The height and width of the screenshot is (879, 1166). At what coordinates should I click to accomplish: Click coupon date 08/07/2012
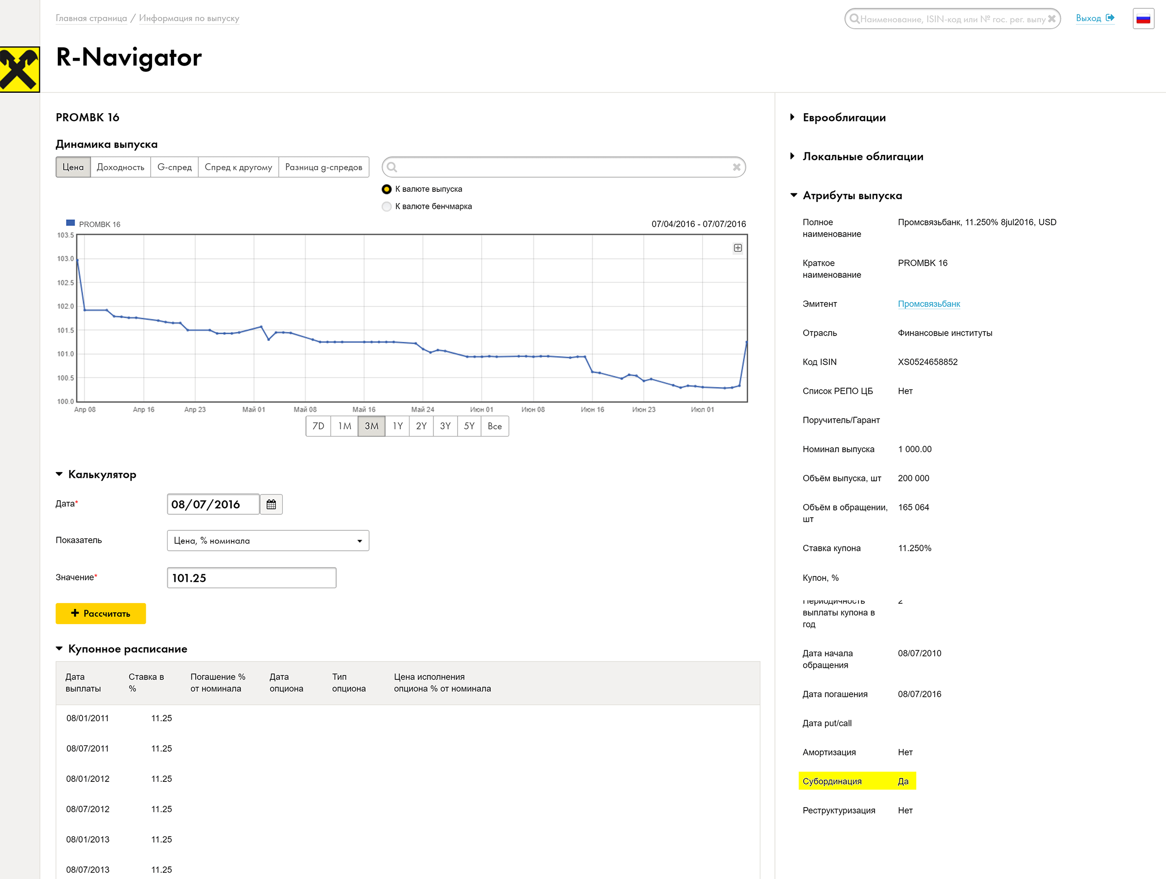pyautogui.click(x=87, y=809)
